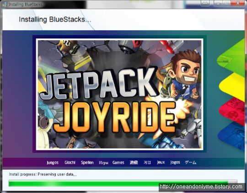Image resolution: width=247 pixels, height=193 pixels.
Task: Click the Jetpack Joyride game banner
Action: click(x=119, y=94)
